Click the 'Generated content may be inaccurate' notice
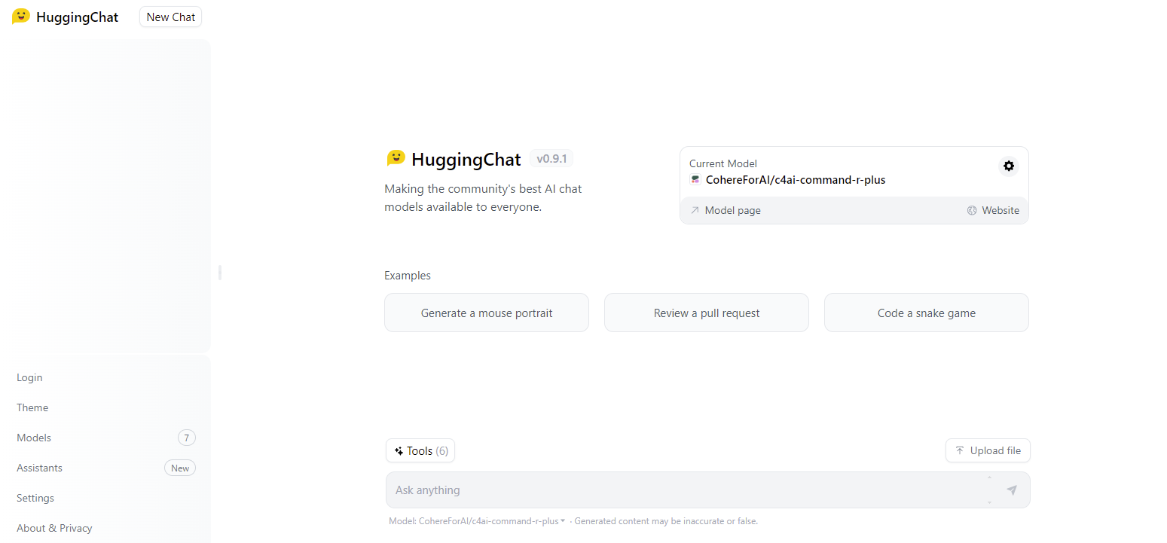The width and height of the screenshot is (1167, 543). 666,521
